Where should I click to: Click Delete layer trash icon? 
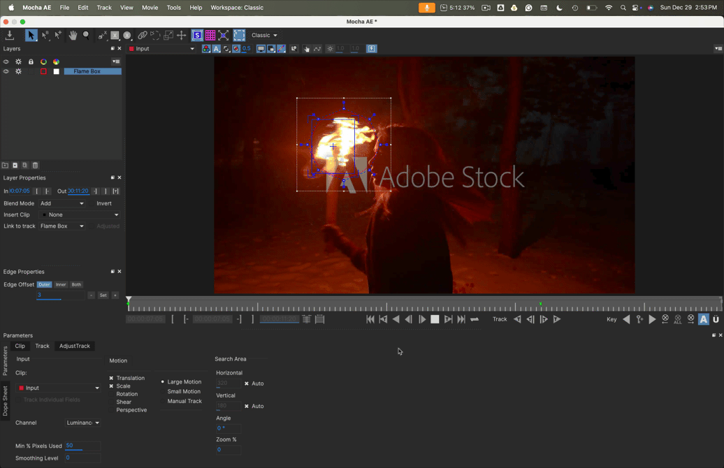[35, 166]
